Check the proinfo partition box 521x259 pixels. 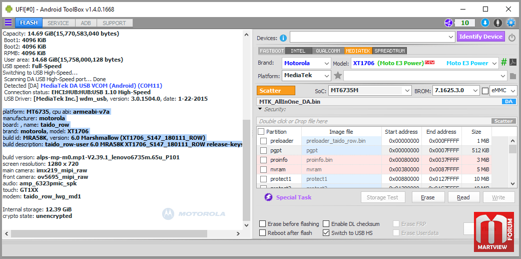click(x=263, y=160)
